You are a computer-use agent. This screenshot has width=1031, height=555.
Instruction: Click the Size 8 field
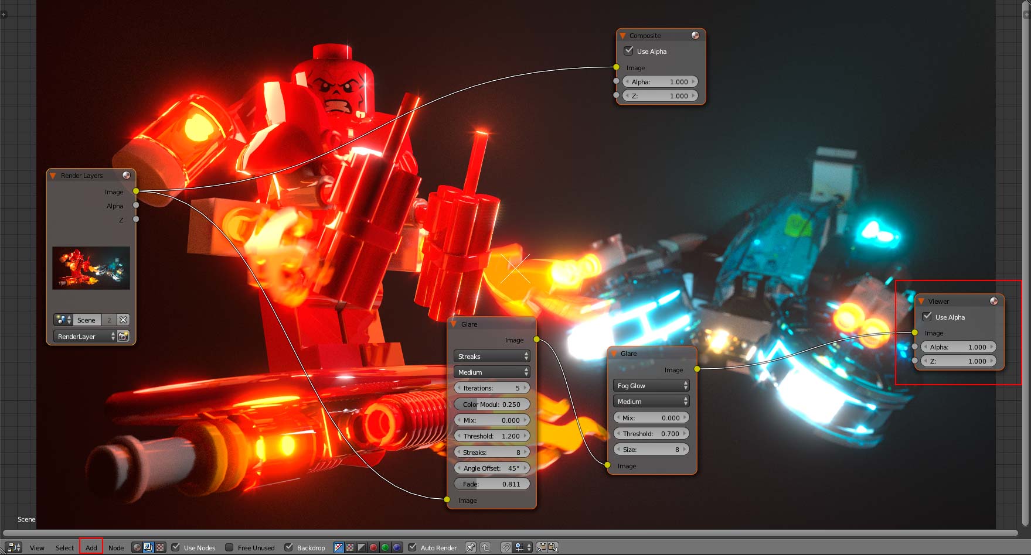coord(651,449)
